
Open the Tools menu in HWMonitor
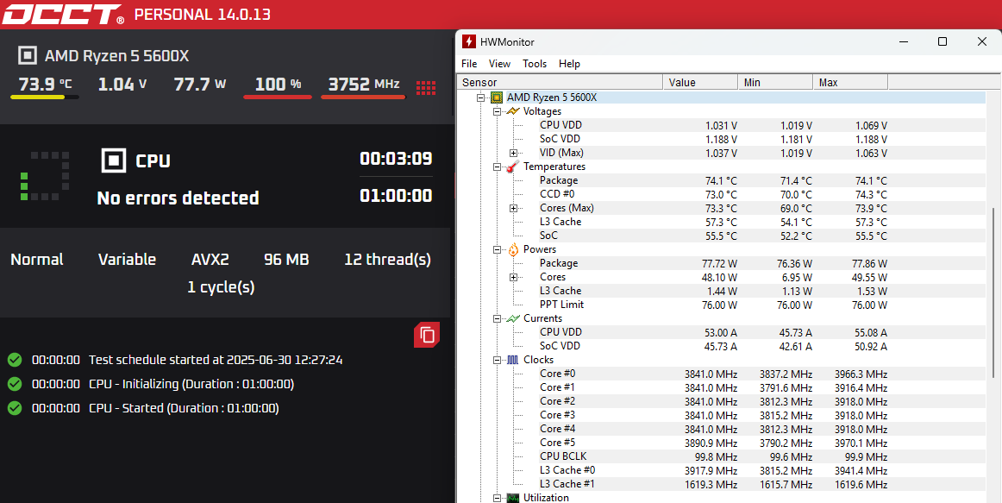click(x=535, y=63)
